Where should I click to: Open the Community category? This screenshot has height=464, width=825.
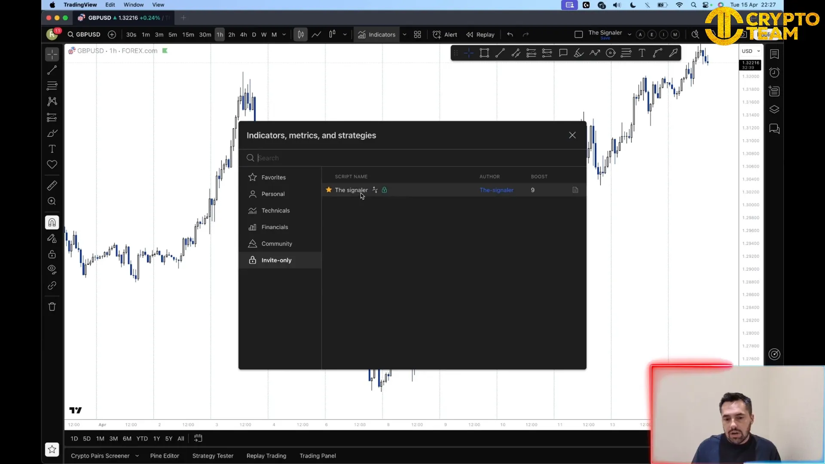tap(280, 244)
